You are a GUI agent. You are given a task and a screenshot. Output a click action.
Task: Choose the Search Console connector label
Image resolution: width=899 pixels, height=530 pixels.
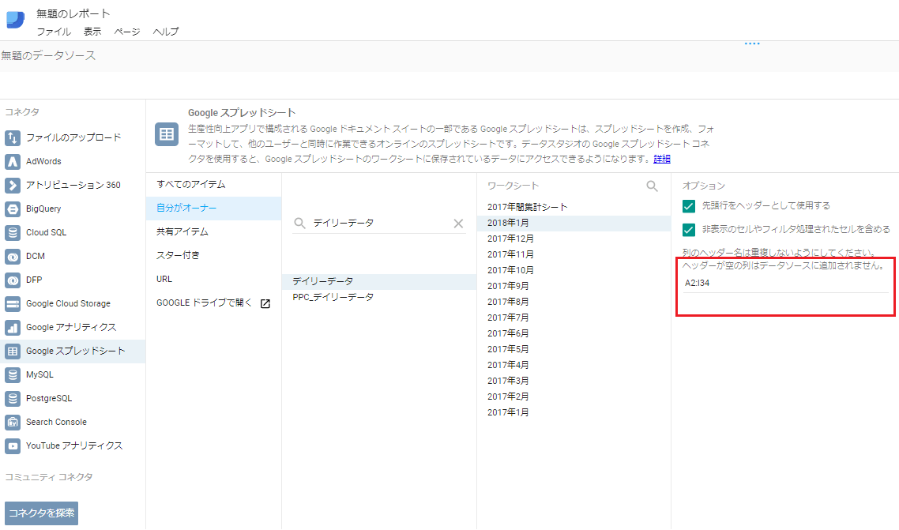coord(56,422)
